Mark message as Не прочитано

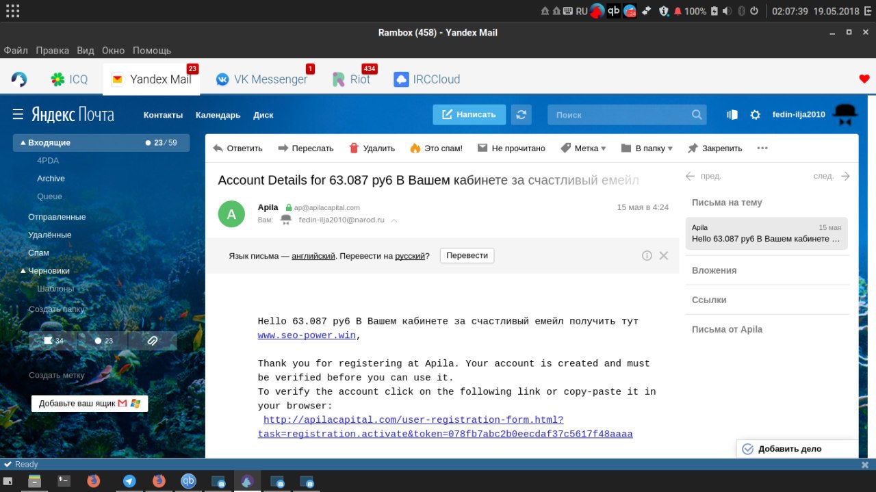[x=511, y=148]
